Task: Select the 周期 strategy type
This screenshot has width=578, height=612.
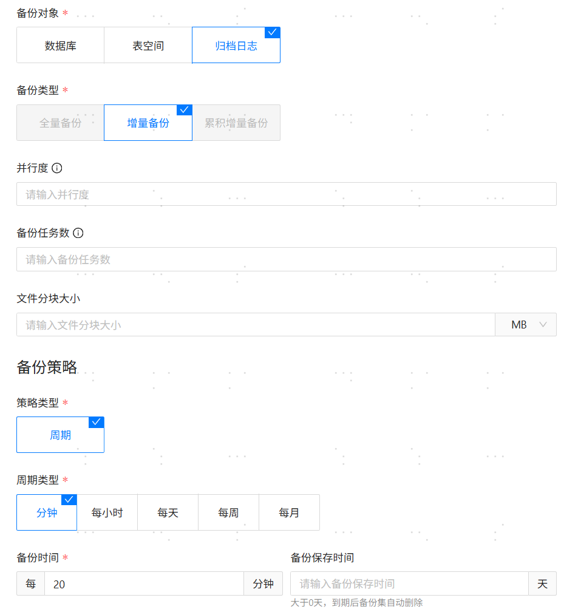Action: point(60,435)
